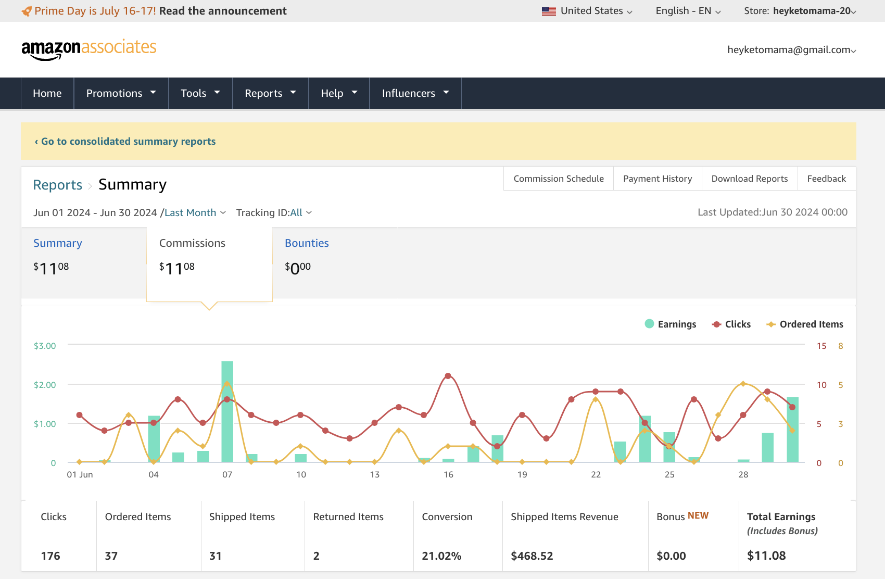Expand the Last Month date range picker

195,212
